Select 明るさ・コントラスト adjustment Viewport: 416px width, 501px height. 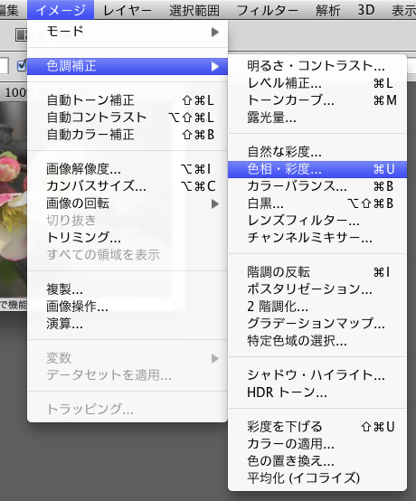coord(317,66)
